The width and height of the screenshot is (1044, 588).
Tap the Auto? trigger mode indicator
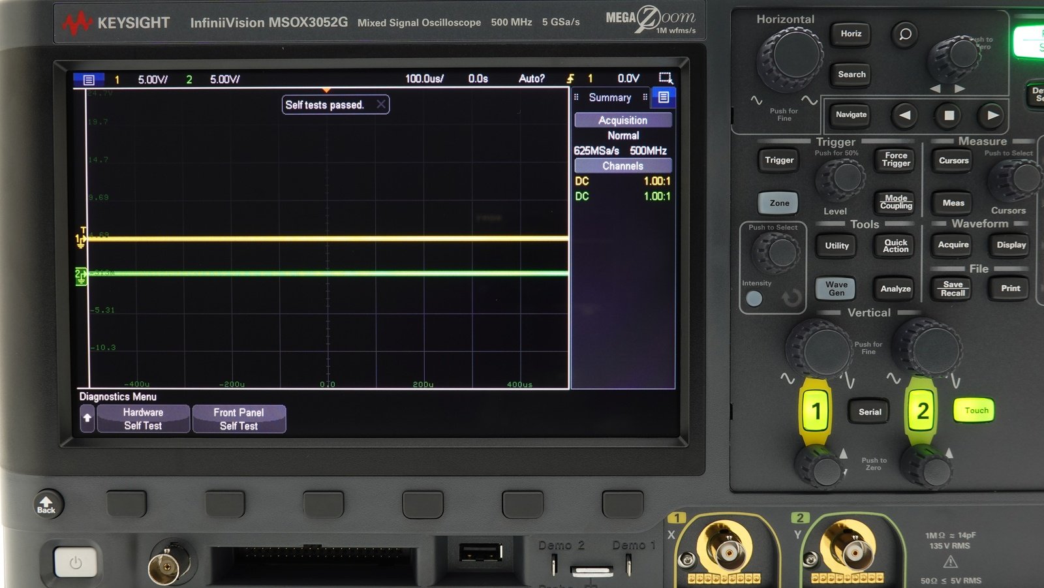532,78
